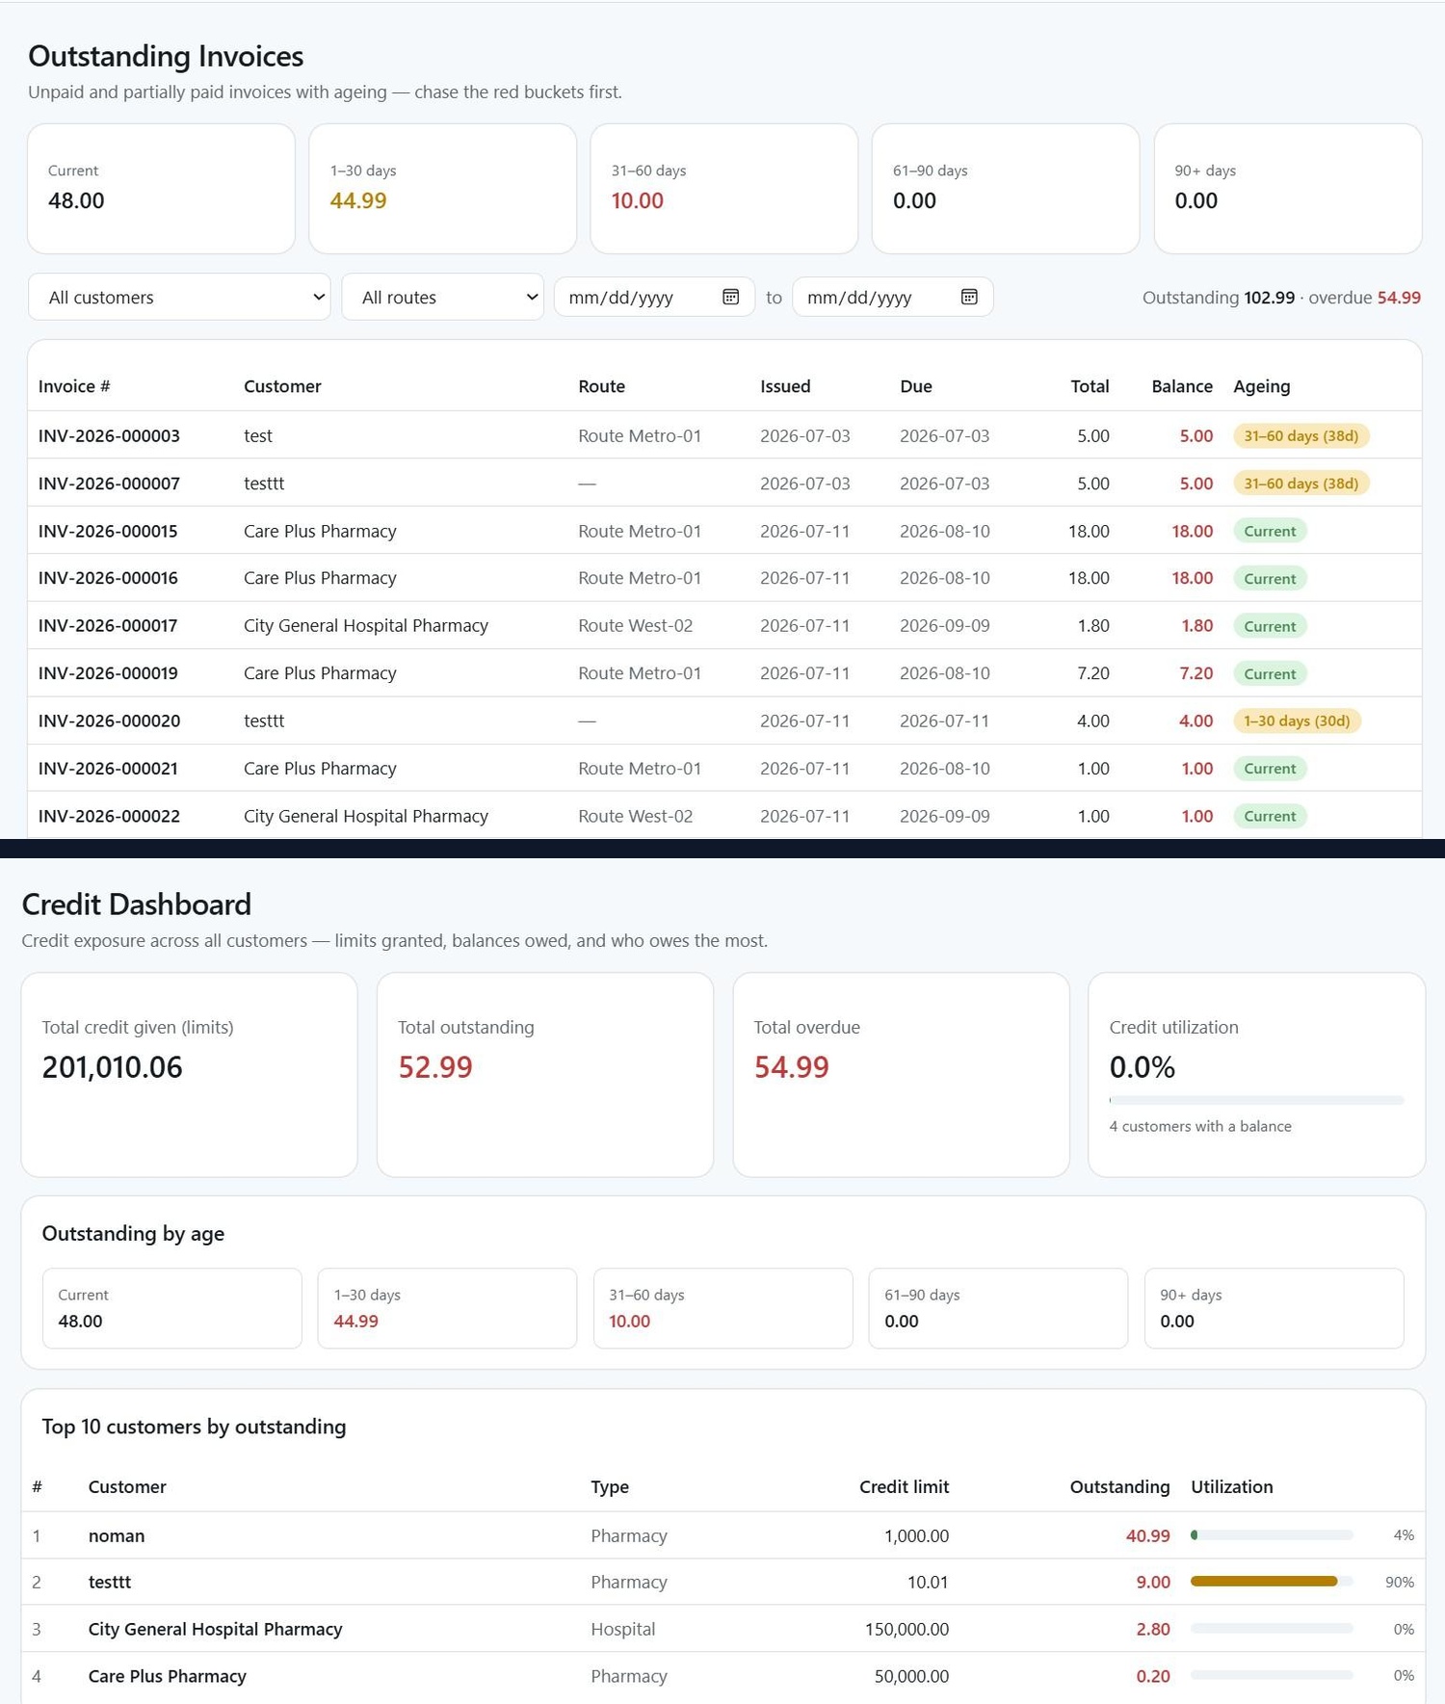Click the Balance column header
The width and height of the screenshot is (1445, 1704).
point(1182,386)
